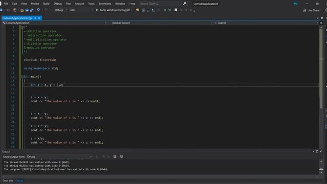
Task: Click the Save All icon
Action: 32,10
